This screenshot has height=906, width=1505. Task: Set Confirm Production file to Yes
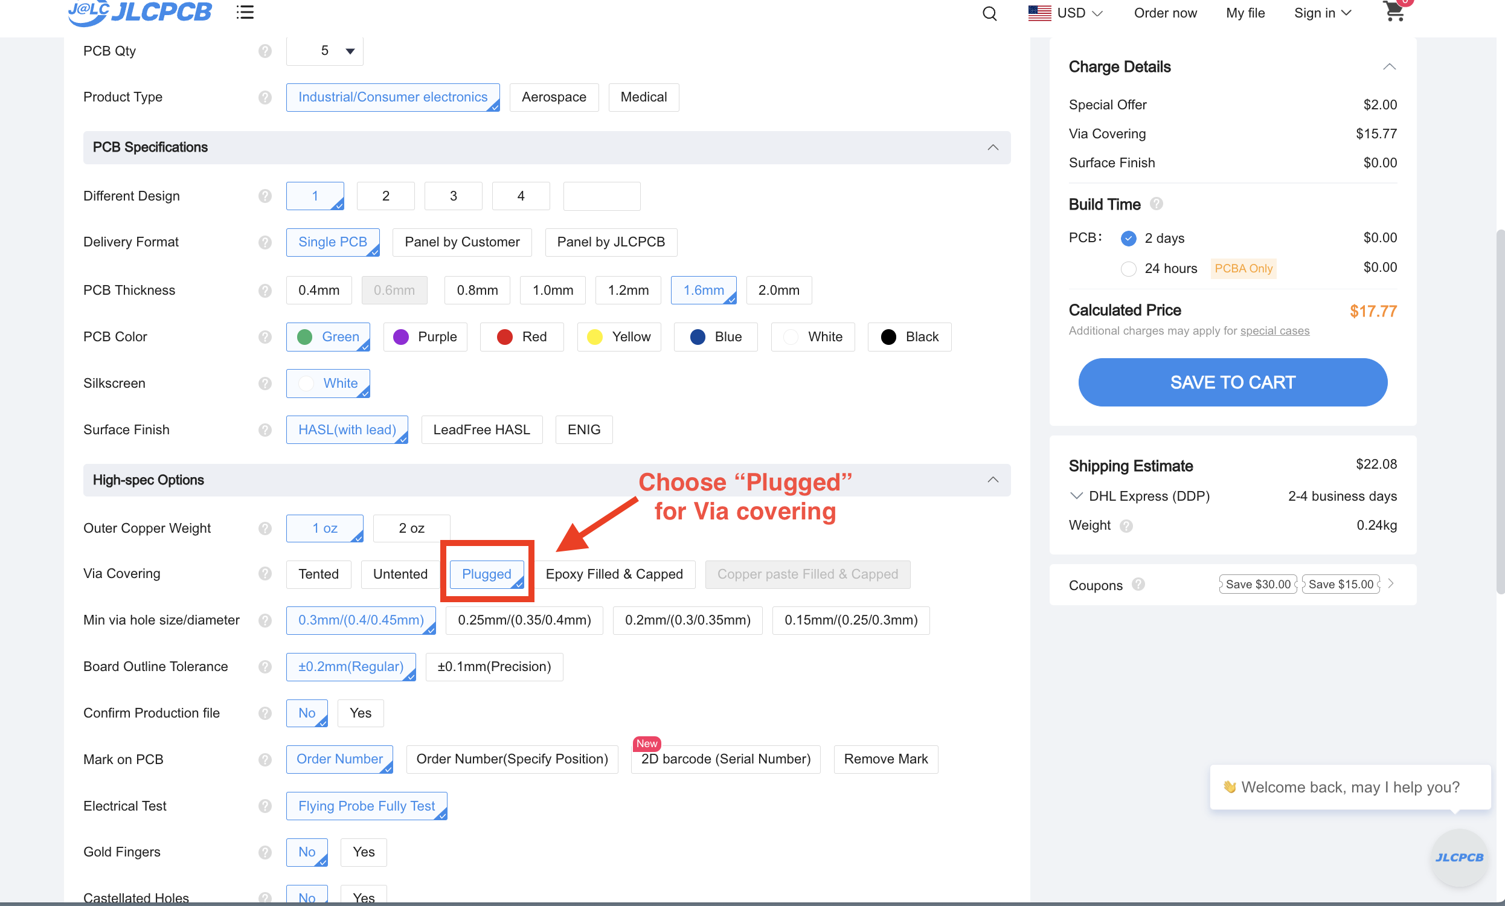361,713
